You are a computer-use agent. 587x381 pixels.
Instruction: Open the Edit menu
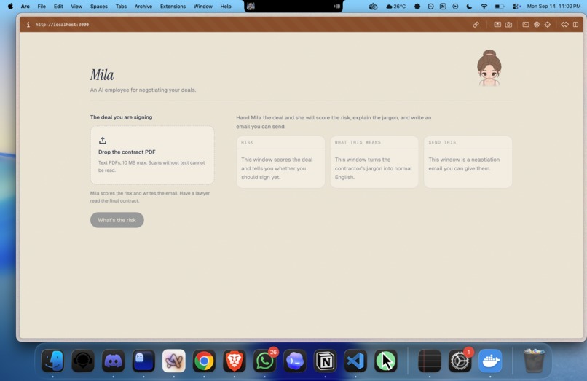click(58, 7)
